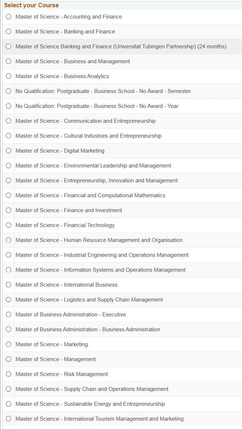Choose No Qualification Postgraduate No Award - Semester
Image resolution: width=242 pixels, height=429 pixels.
click(8, 91)
